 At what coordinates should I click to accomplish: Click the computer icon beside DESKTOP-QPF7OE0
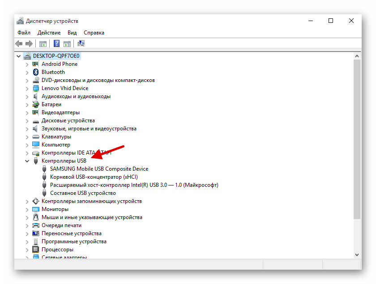[x=27, y=56]
